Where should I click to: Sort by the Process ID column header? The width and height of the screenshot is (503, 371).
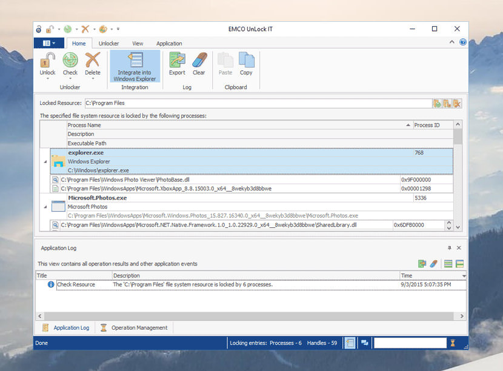click(433, 125)
